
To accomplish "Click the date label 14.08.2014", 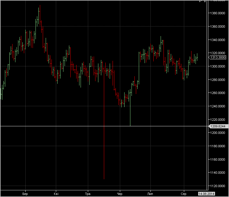I will (x=206, y=194).
